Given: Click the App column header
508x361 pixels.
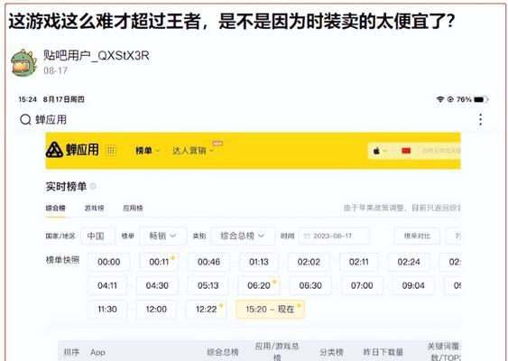Looking at the screenshot, I should [97, 352].
